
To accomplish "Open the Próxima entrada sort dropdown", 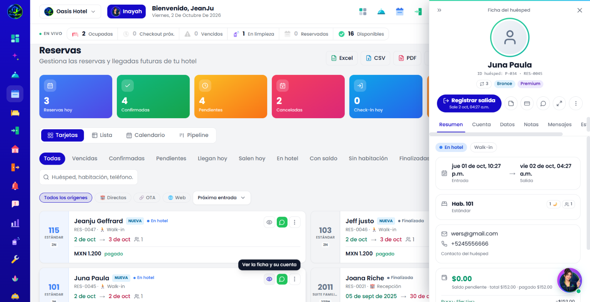I will pyautogui.click(x=222, y=198).
